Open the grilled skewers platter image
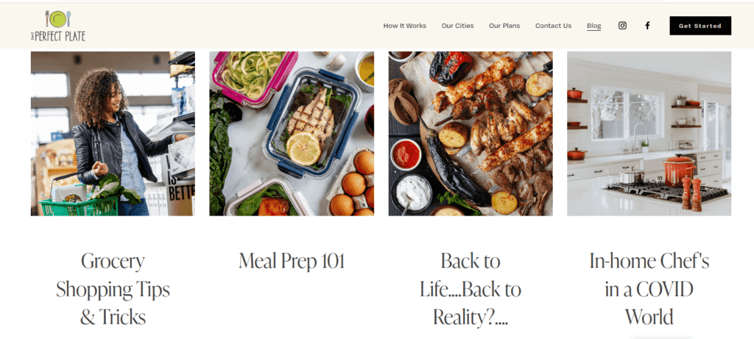Viewport: 754px width, 339px height. (471, 134)
